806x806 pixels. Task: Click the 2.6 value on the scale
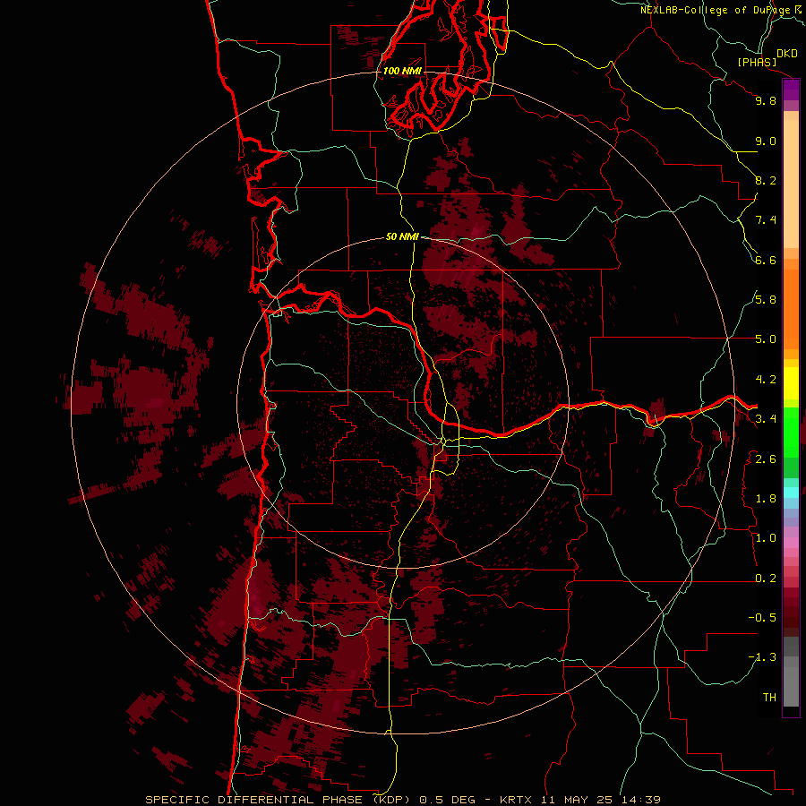[x=766, y=459]
